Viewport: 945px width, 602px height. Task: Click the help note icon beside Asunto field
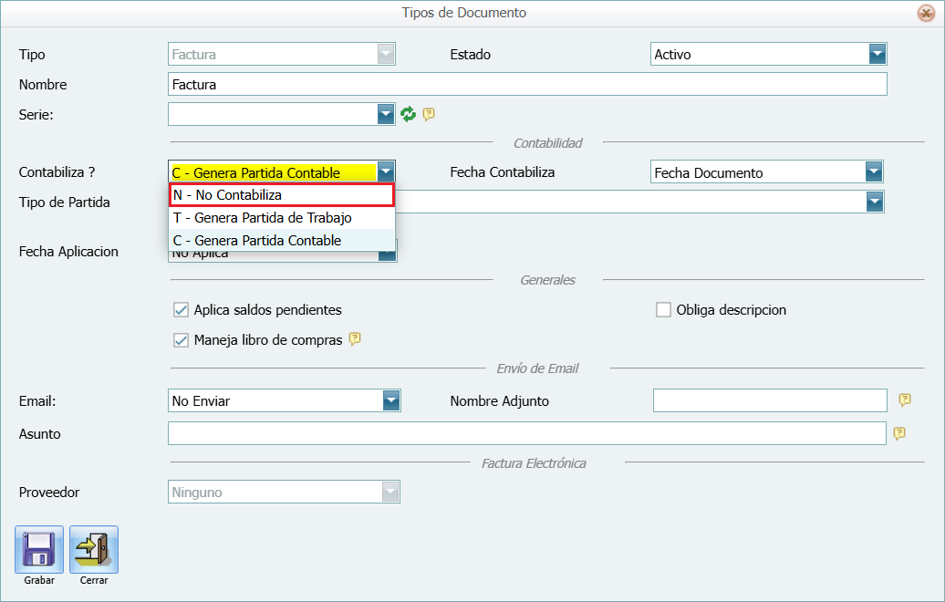click(x=899, y=433)
